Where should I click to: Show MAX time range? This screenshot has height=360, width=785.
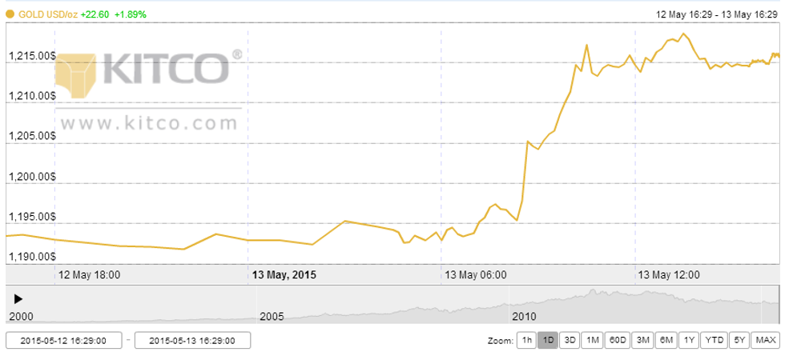point(765,340)
